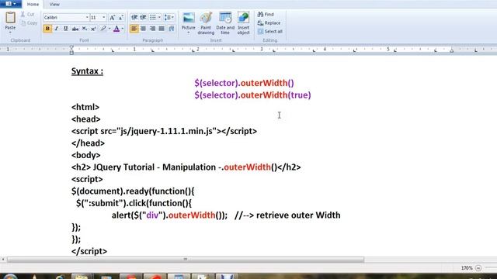The image size is (497, 279).
Task: Click the 'Syntax :' heading text
Action: pos(87,71)
